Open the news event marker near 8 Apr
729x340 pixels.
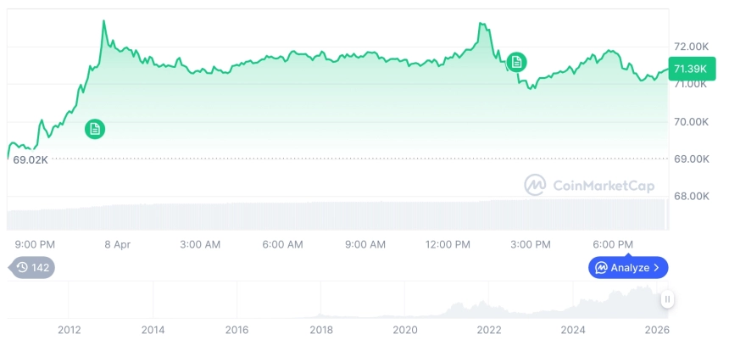[x=95, y=129]
